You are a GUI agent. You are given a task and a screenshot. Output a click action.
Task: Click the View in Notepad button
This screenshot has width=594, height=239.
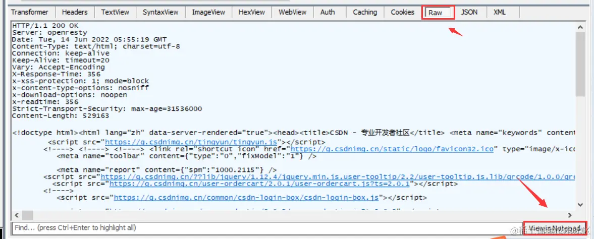[555, 227]
